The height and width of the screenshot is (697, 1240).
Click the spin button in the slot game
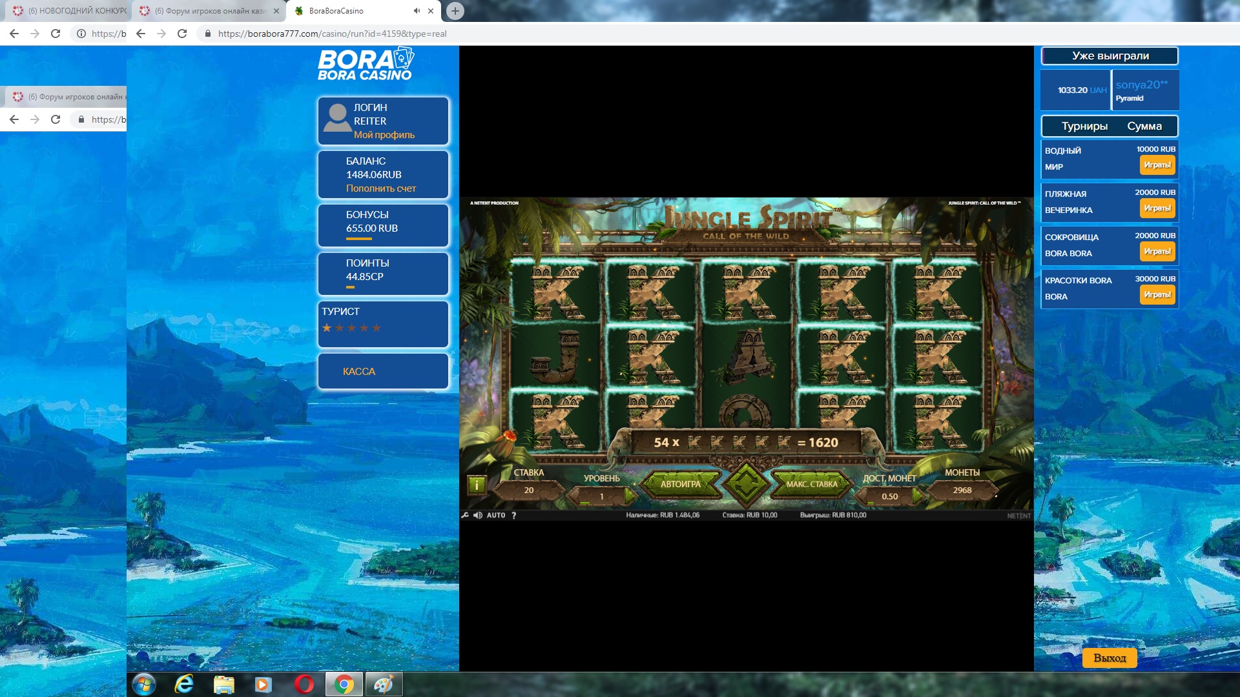click(746, 484)
